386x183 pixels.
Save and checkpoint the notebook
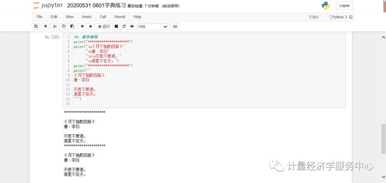36,26
